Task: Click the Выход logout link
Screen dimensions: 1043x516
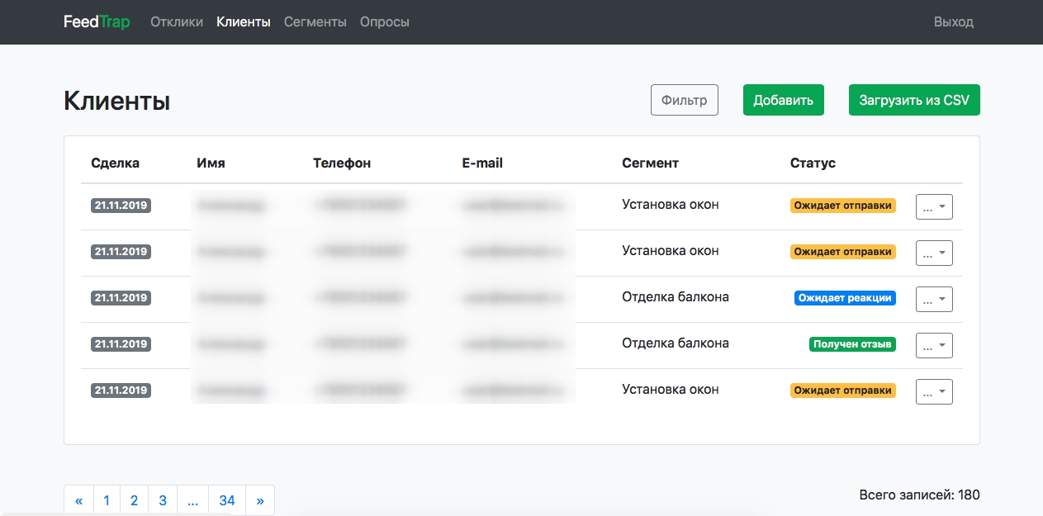Action: click(953, 22)
